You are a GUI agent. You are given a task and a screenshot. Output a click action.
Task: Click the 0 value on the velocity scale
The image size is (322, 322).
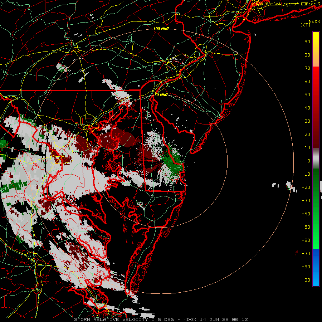pos(309,161)
